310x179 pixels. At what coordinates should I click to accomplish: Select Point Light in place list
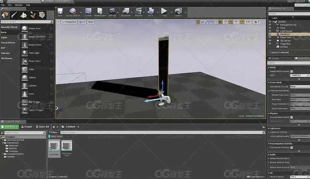pos(37,53)
